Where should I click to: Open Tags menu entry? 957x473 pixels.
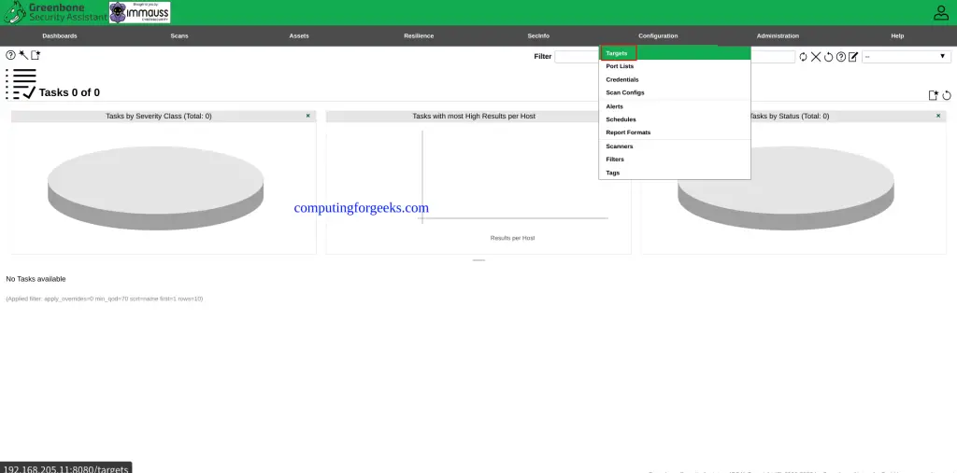click(675, 173)
